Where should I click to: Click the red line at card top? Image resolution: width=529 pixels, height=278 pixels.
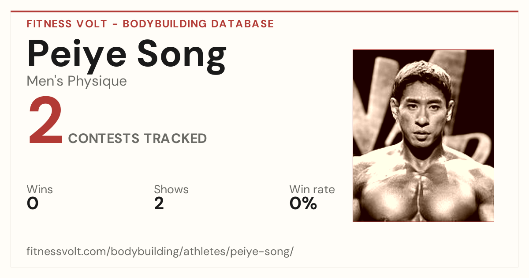264,11
